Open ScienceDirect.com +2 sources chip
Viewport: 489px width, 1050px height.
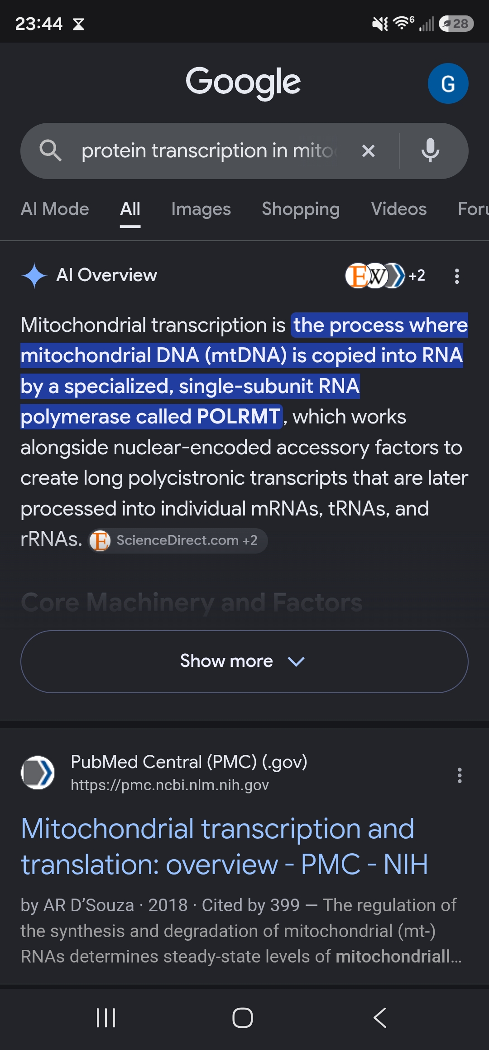coord(177,540)
